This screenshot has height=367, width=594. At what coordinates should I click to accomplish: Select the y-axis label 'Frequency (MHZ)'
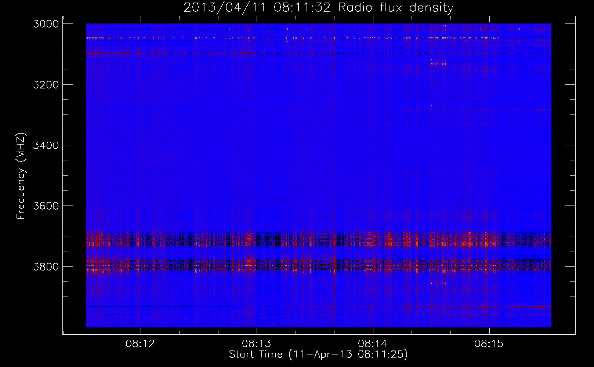click(x=21, y=176)
